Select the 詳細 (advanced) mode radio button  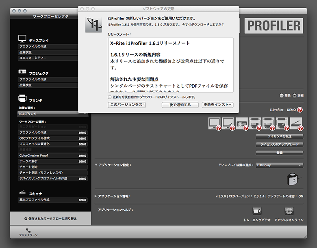pos(294,95)
